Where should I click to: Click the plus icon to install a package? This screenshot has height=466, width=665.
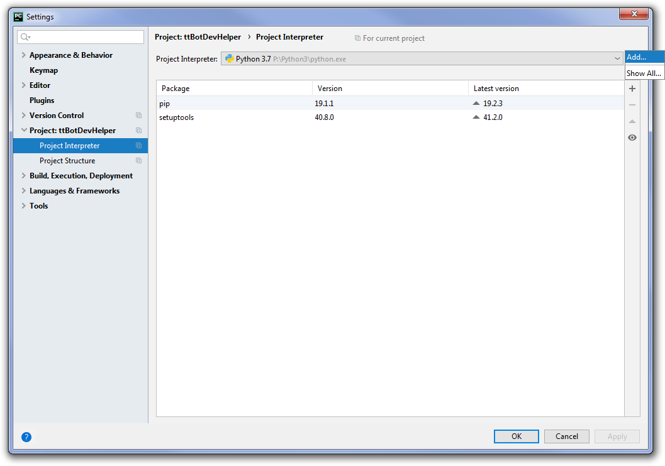pos(632,89)
